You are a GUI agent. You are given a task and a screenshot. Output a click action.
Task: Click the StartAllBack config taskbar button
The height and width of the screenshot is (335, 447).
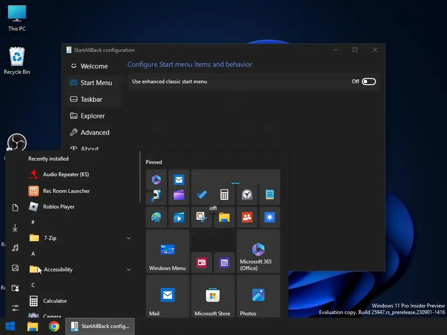pos(100,326)
